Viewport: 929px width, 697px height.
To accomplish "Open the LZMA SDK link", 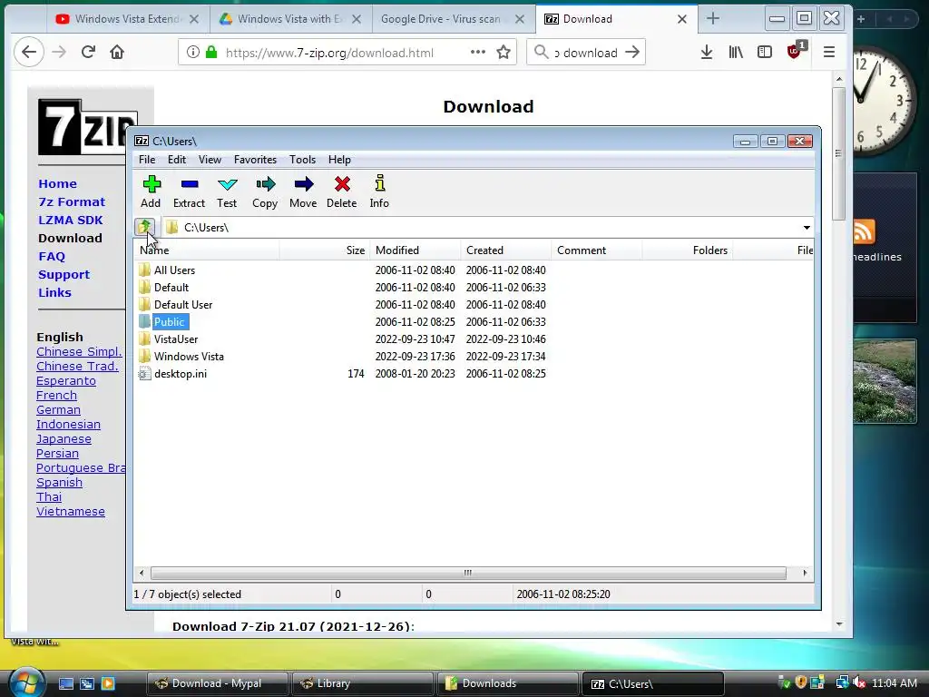I will [71, 220].
